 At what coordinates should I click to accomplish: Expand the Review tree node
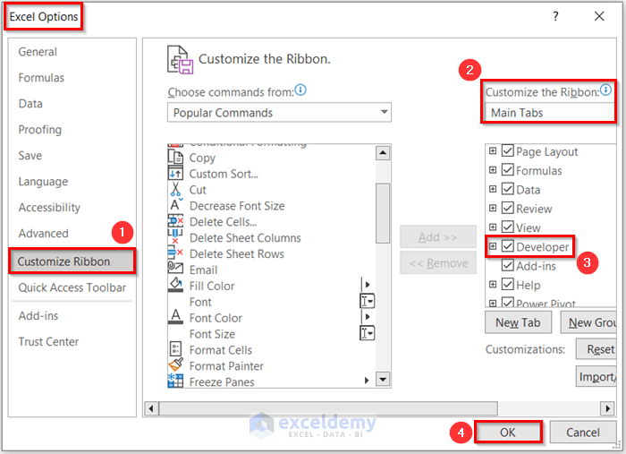[x=493, y=209]
